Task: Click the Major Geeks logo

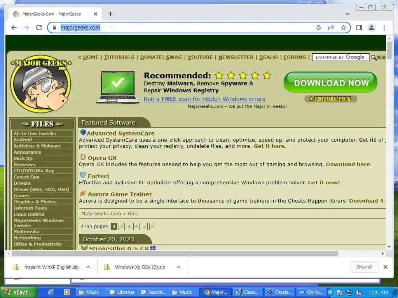Action: coord(41,84)
